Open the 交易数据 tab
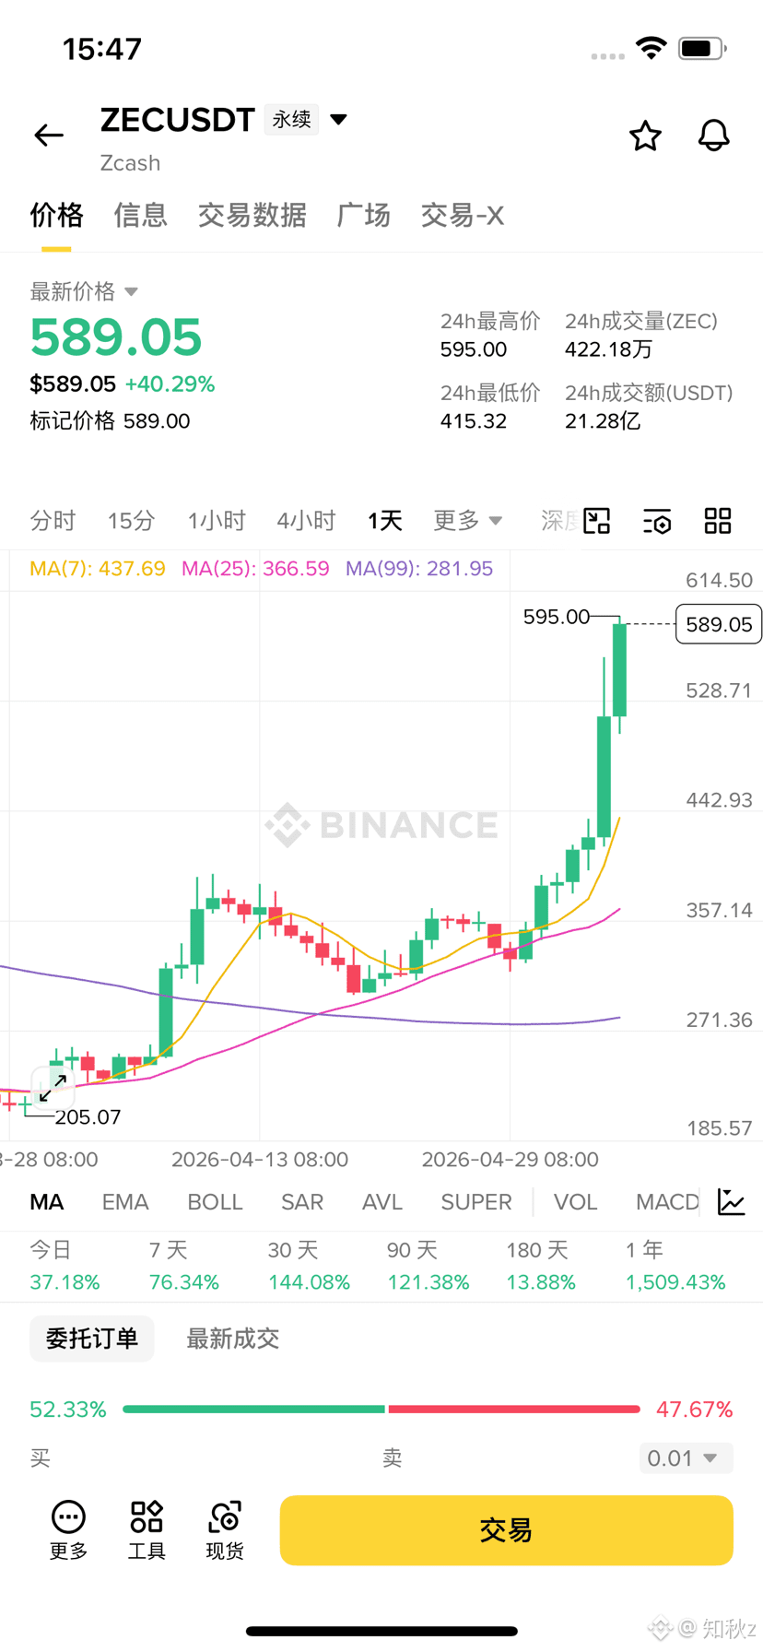 [x=252, y=215]
